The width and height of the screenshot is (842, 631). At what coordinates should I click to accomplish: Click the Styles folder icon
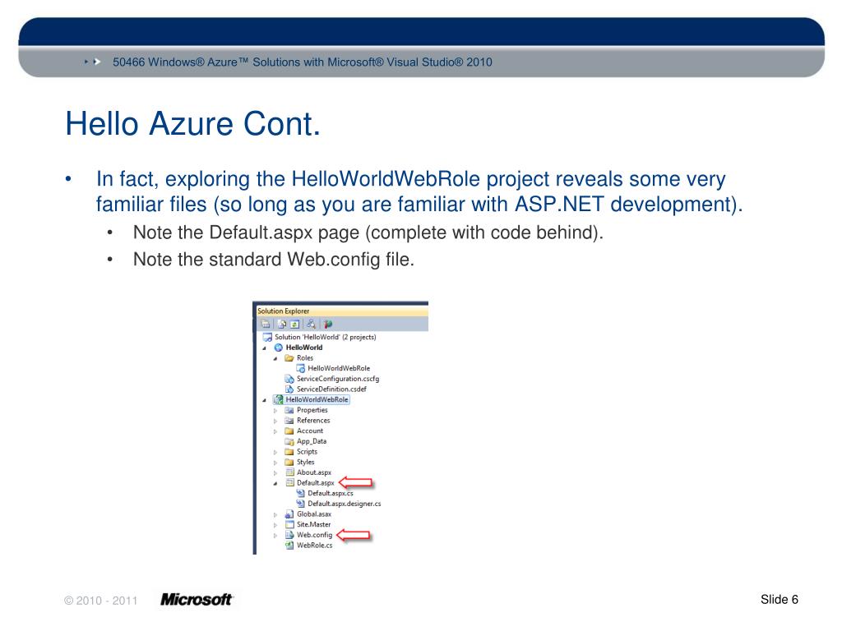pyautogui.click(x=289, y=462)
